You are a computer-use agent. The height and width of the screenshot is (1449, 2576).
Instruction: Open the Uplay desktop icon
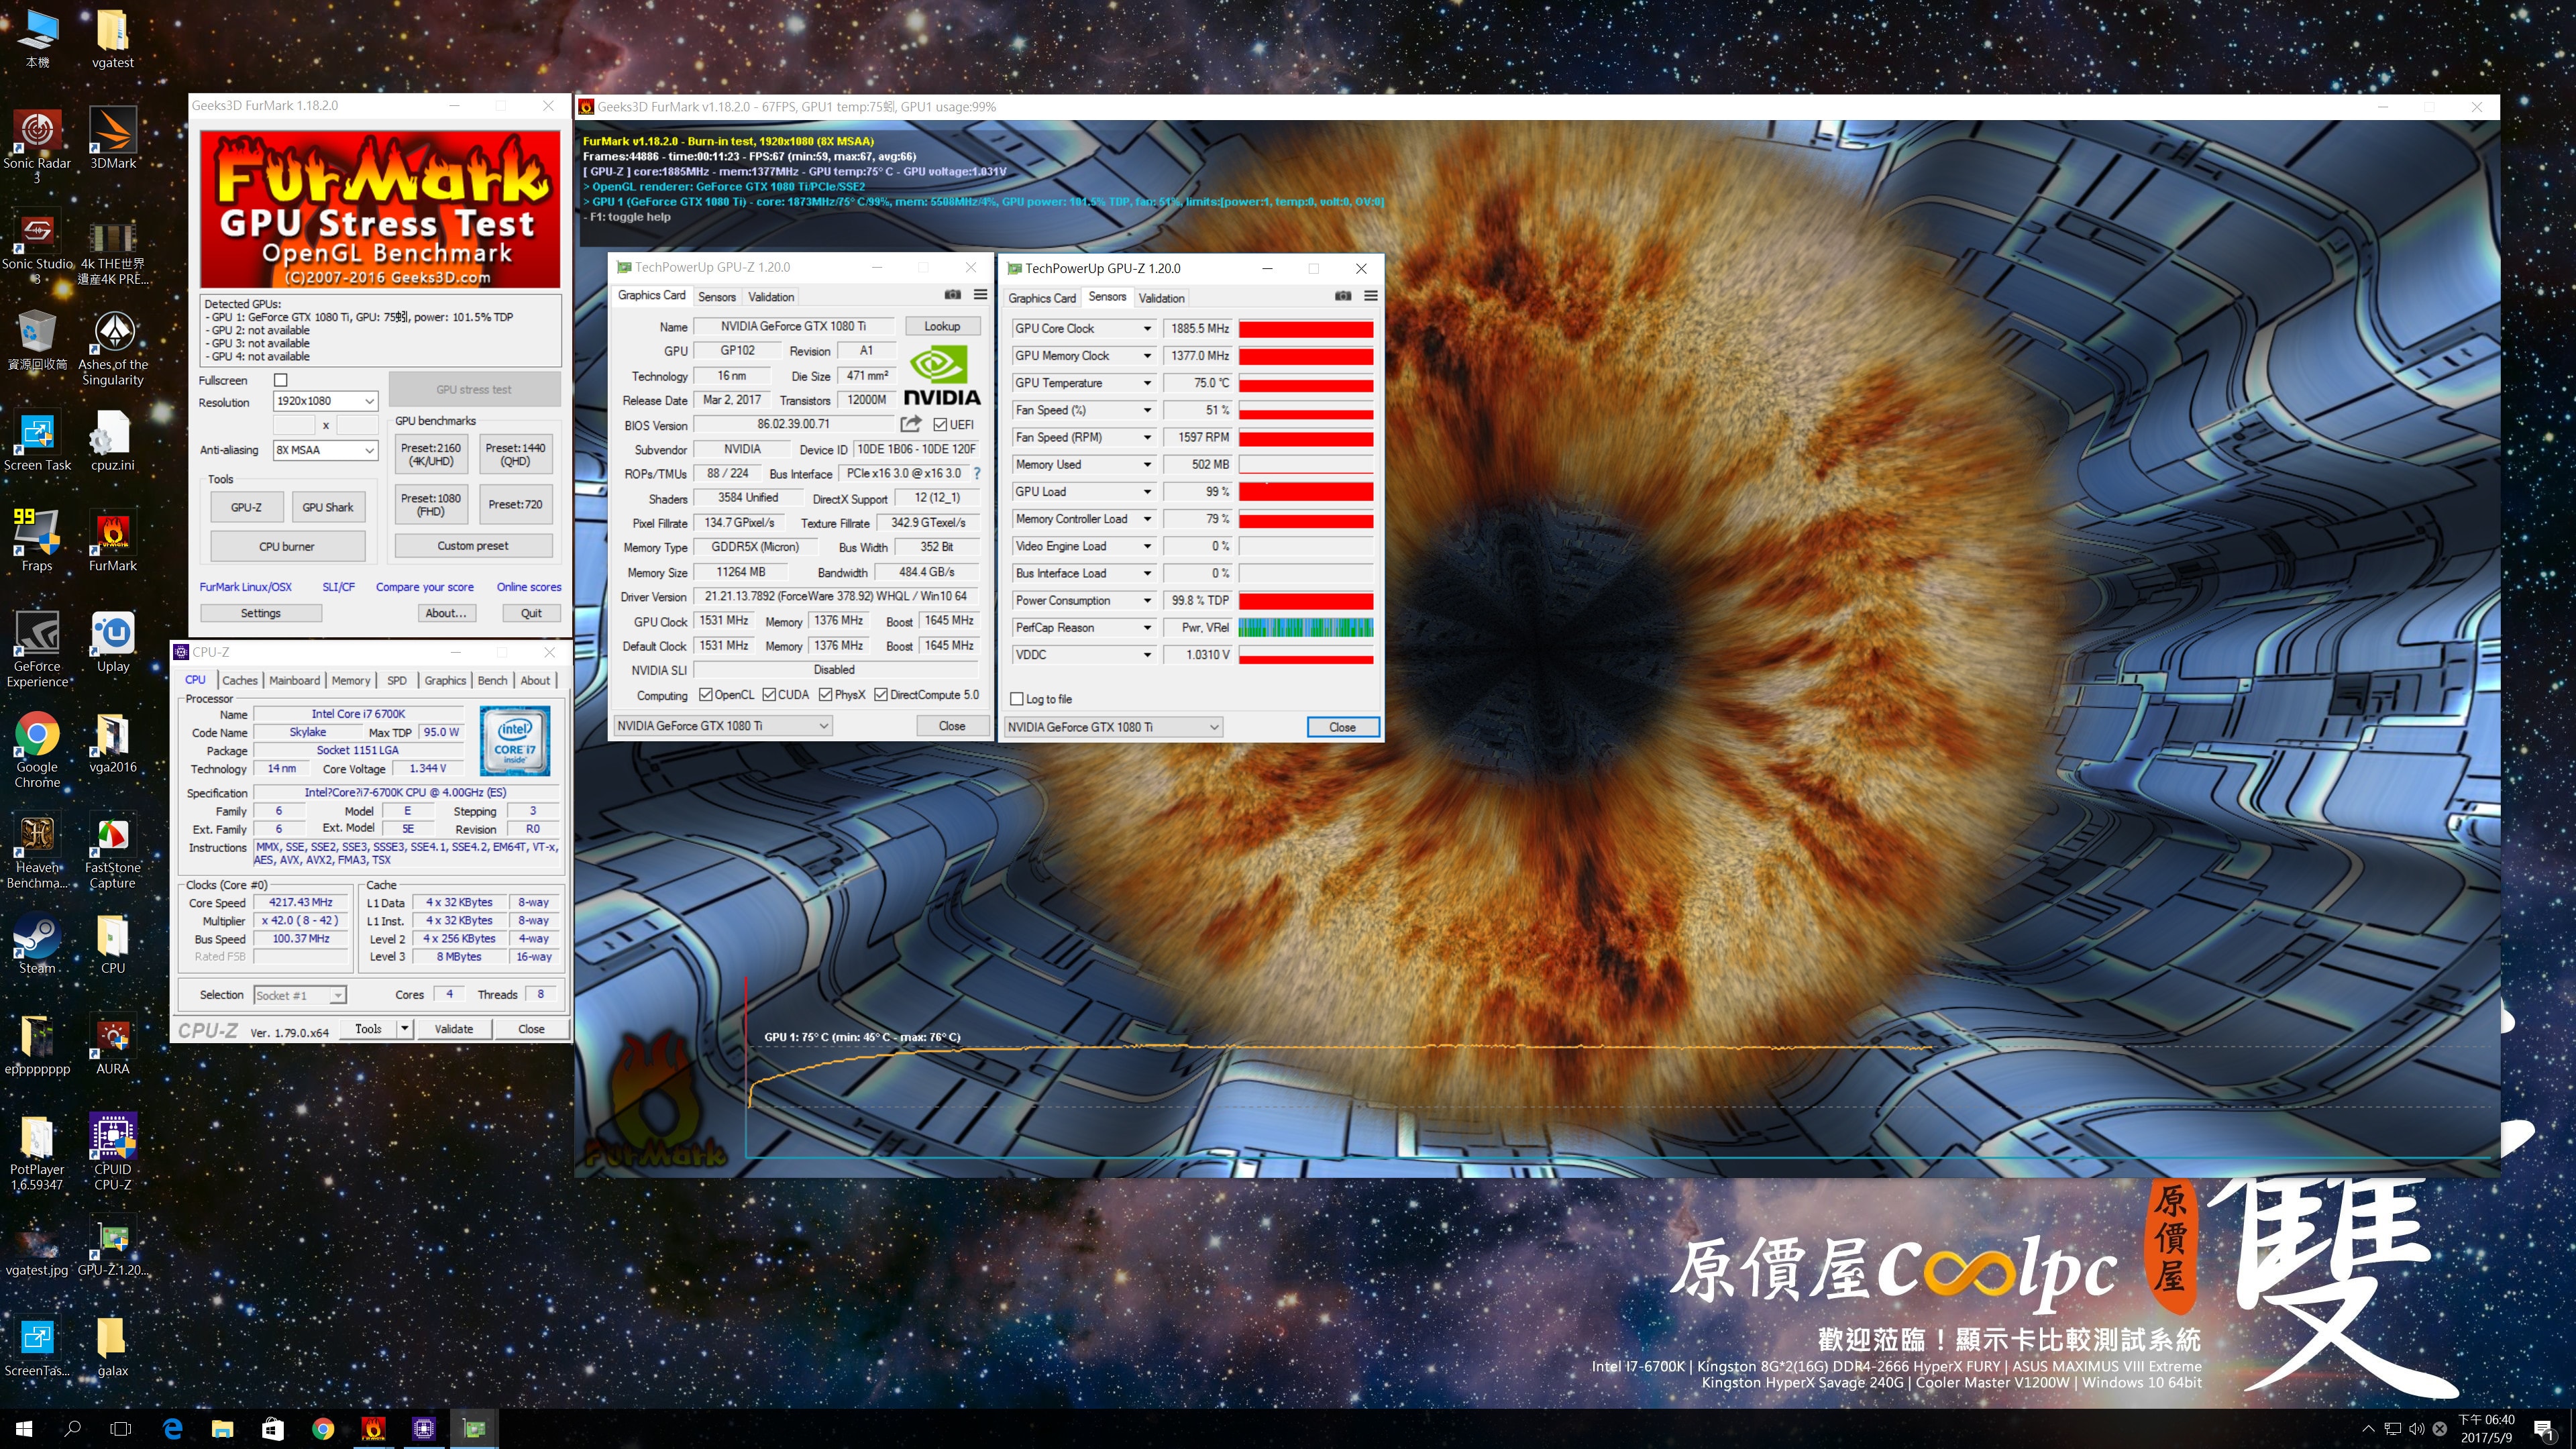click(x=113, y=642)
